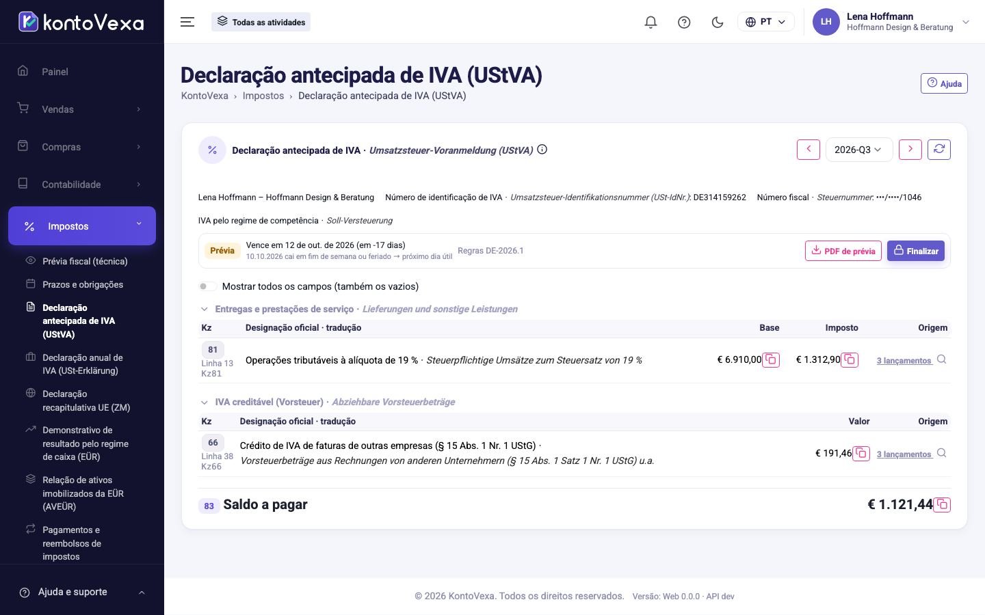Click magnifier icon in Kz 81 row
The height and width of the screenshot is (615, 985).
point(942,359)
